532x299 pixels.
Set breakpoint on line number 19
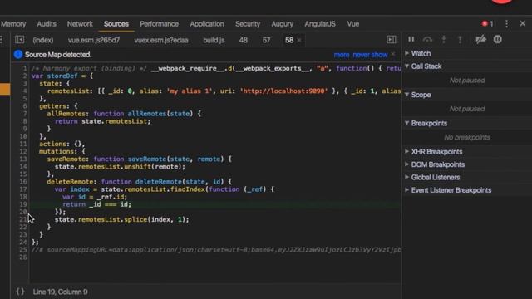(x=22, y=204)
